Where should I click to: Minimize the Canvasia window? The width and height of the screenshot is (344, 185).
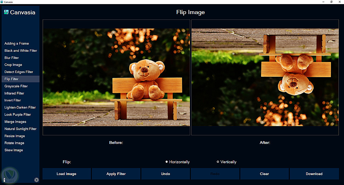tap(323, 2)
